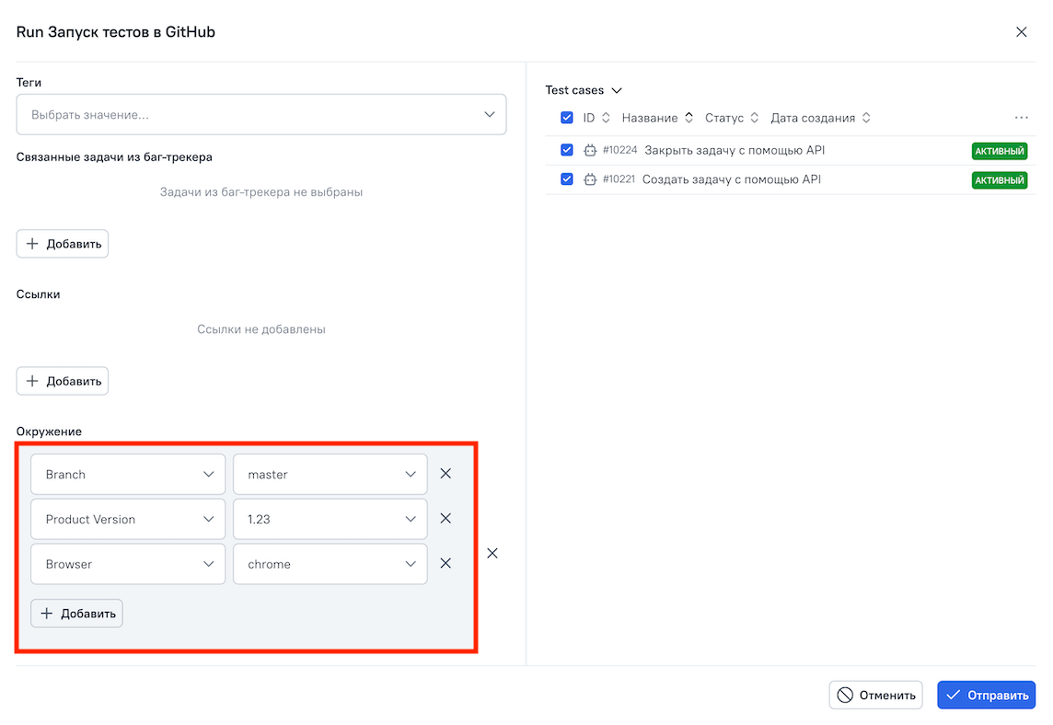Screen dimensions: 1053x725
Task: Sort by Дата создания column header
Action: click(820, 118)
